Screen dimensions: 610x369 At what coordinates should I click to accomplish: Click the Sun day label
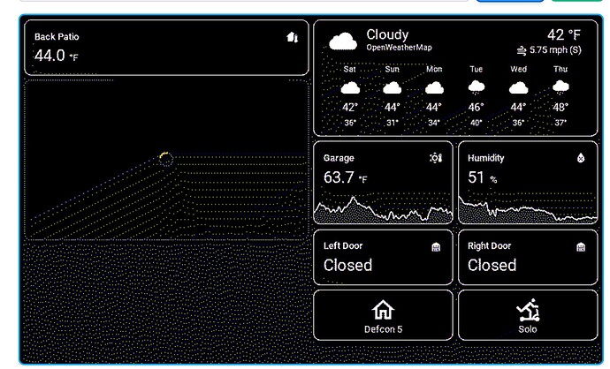pos(393,69)
